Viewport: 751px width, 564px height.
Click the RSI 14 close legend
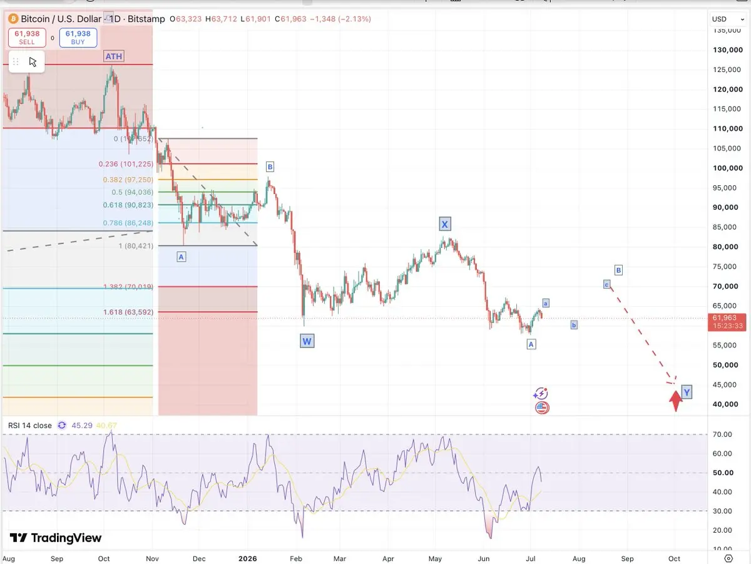30,426
